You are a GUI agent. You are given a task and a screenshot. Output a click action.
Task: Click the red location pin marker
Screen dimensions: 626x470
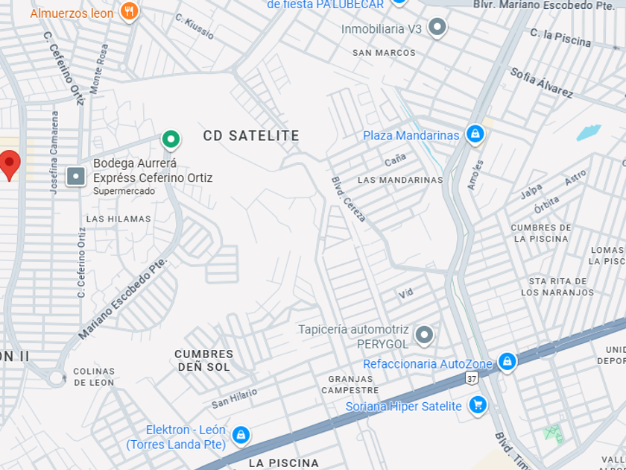[9, 166]
